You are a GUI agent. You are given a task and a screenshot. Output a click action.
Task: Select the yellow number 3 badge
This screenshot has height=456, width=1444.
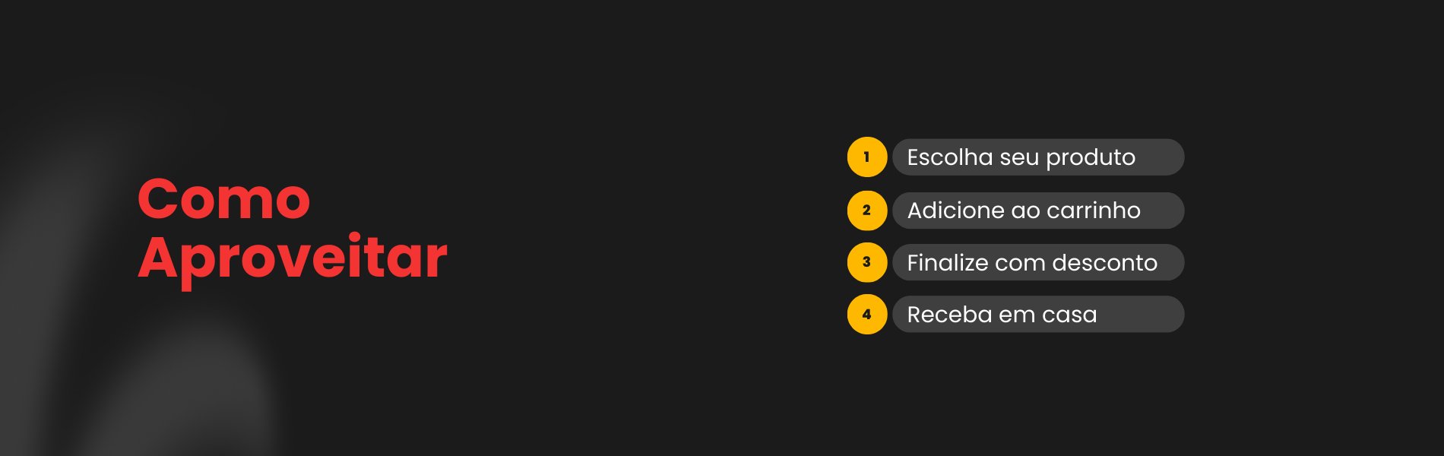[x=866, y=262]
